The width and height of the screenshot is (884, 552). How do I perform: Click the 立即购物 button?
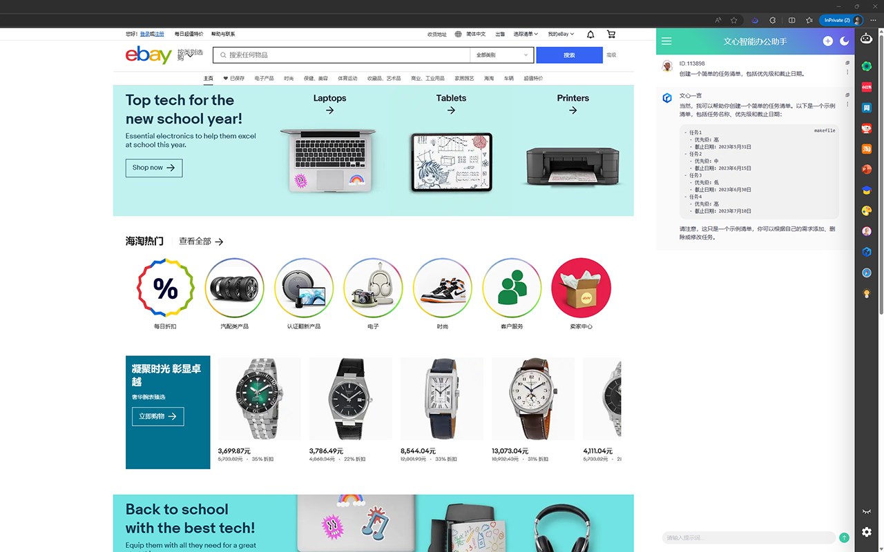pyautogui.click(x=157, y=416)
